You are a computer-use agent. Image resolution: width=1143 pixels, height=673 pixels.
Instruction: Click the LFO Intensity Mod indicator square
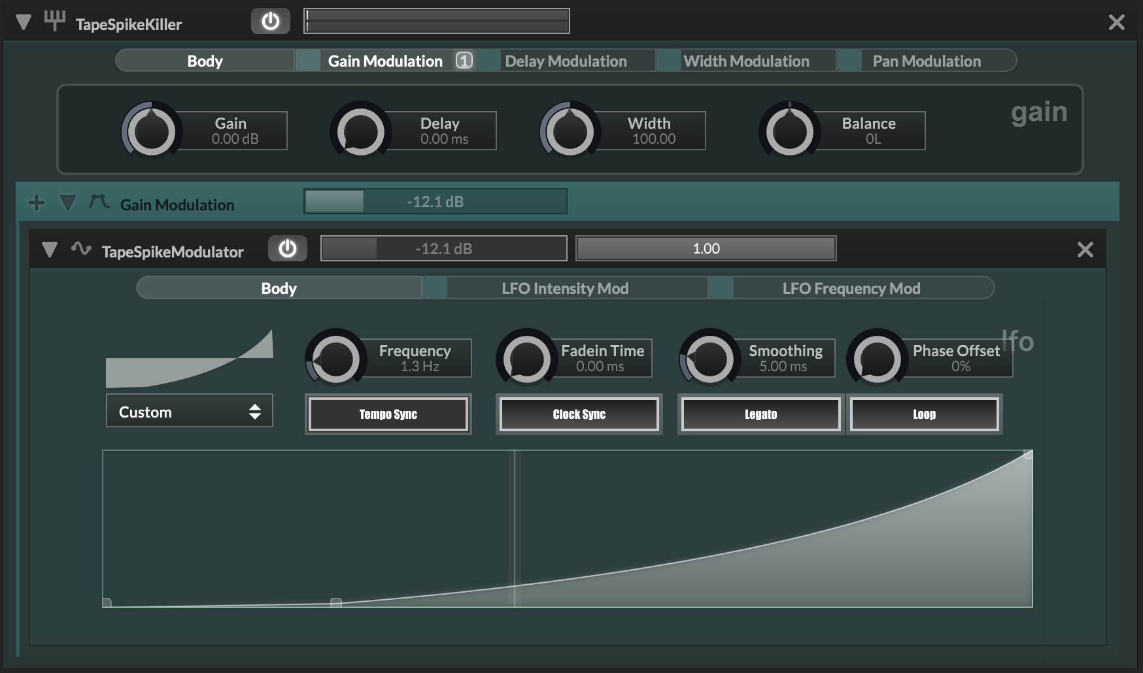[x=435, y=288]
